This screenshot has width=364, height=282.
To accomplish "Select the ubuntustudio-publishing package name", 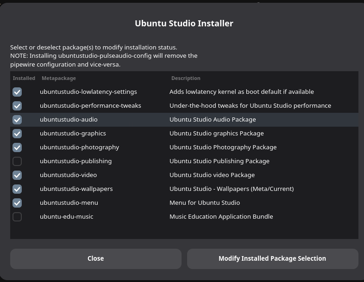I will tap(75, 161).
